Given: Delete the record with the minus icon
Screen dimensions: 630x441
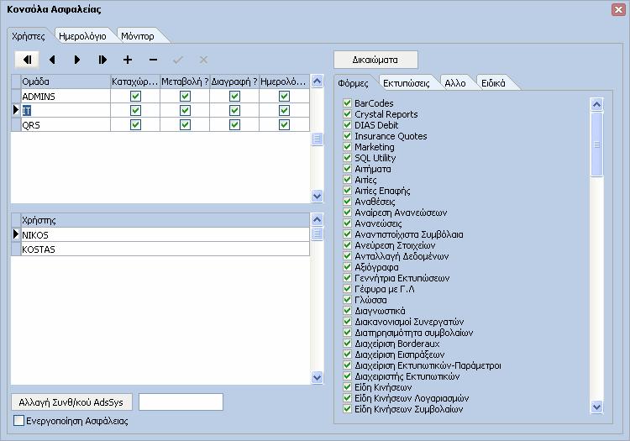Looking at the screenshot, I should 153,60.
